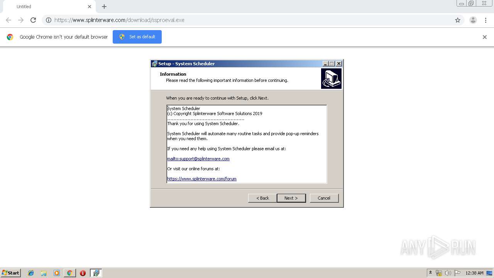Close the Untitled tab

coord(90,7)
